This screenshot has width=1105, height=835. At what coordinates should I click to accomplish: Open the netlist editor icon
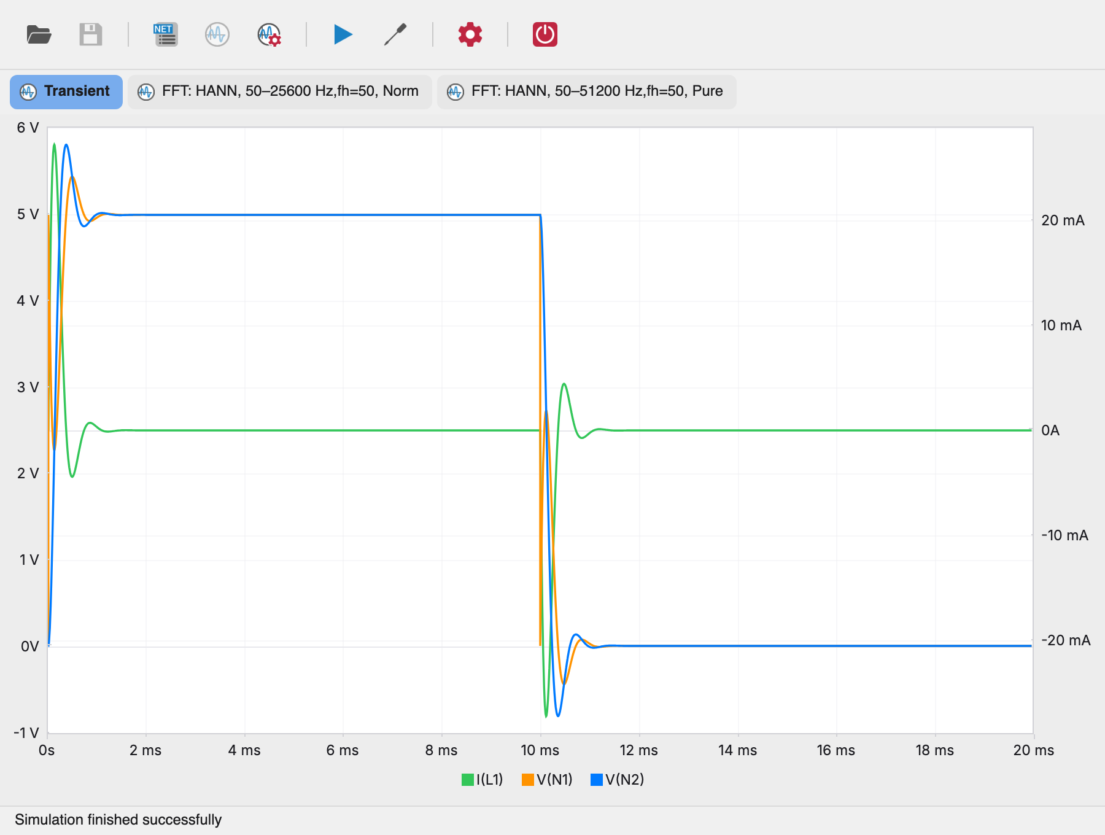166,34
